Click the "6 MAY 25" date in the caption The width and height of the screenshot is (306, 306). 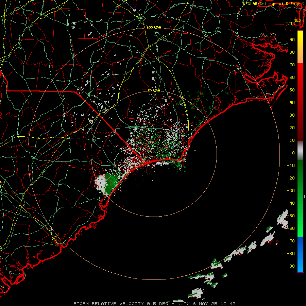[205, 304]
